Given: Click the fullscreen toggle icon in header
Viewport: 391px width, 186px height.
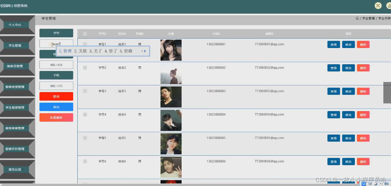Looking at the screenshot, I should (378, 6).
